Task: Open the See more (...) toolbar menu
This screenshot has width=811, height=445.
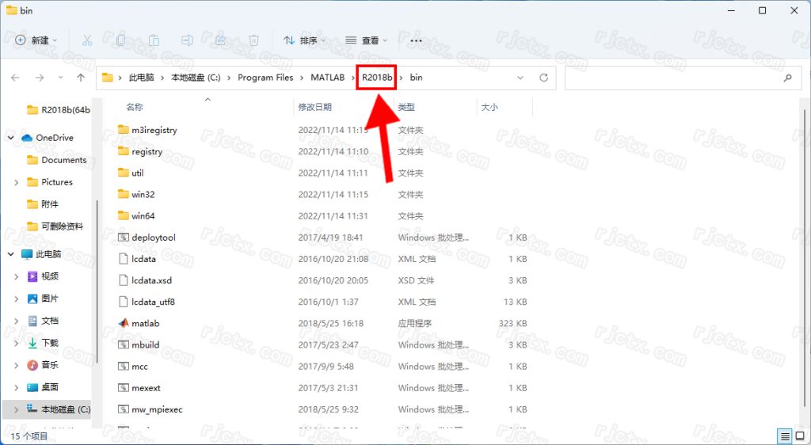Action: click(x=416, y=40)
